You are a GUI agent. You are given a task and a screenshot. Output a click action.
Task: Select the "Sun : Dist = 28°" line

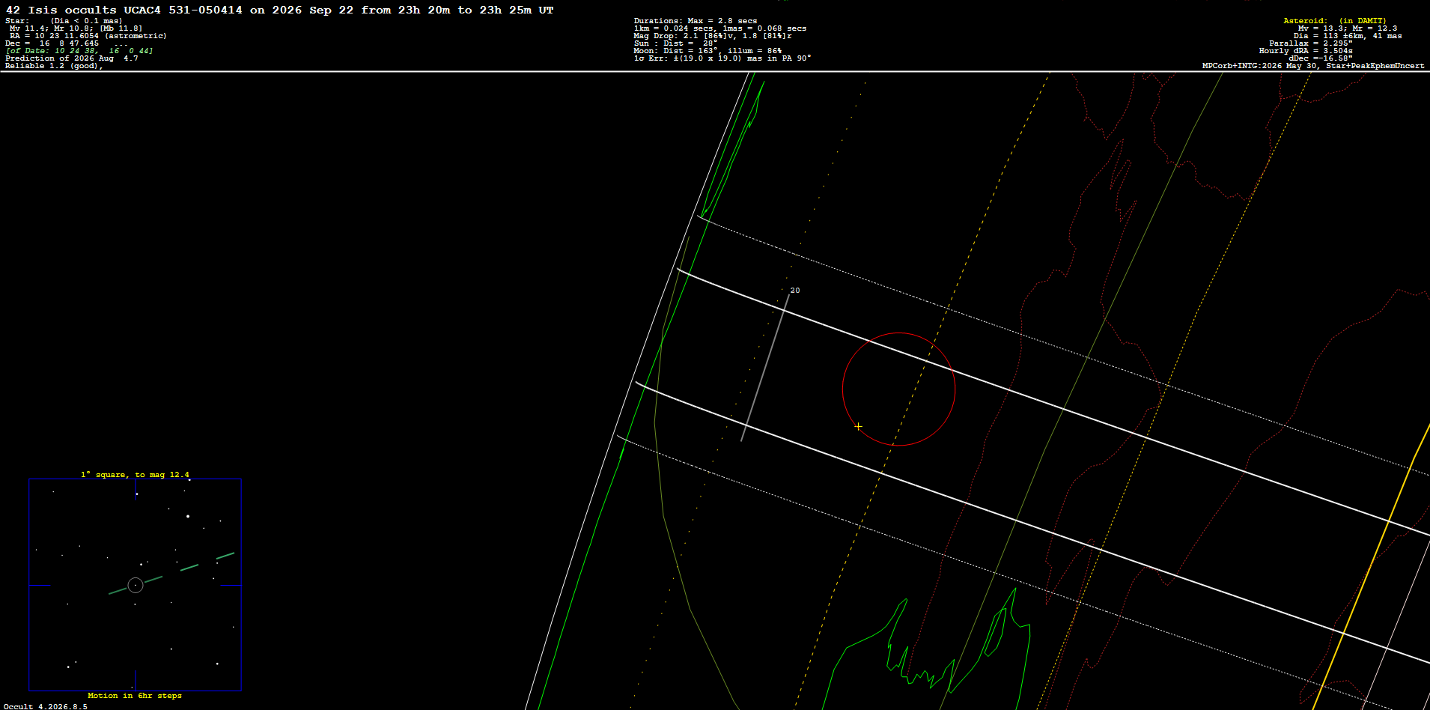coord(675,43)
